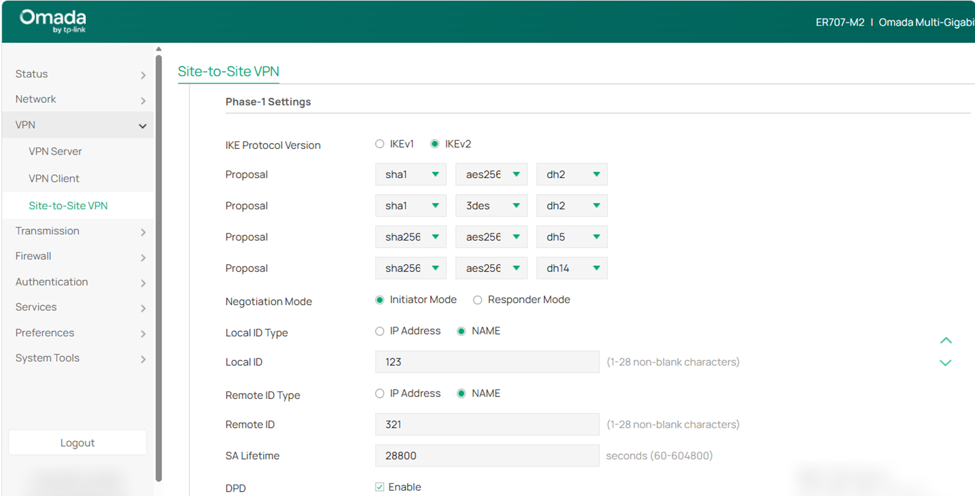975x496 pixels.
Task: Click the Logout button
Action: (77, 442)
